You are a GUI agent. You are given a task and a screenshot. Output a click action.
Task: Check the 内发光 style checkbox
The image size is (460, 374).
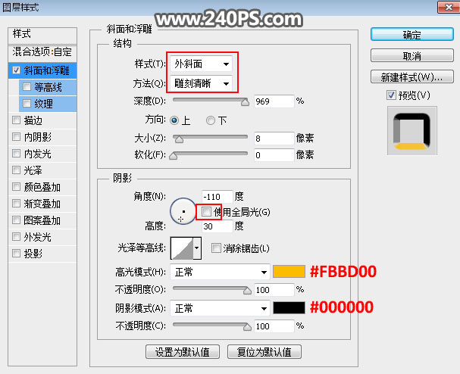[16, 153]
